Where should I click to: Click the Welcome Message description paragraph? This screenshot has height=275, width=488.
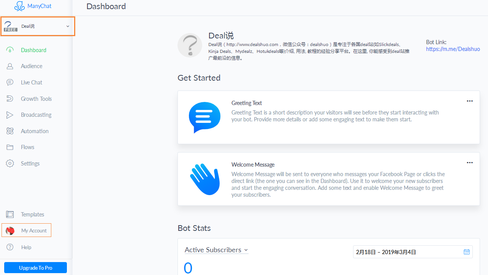338,184
